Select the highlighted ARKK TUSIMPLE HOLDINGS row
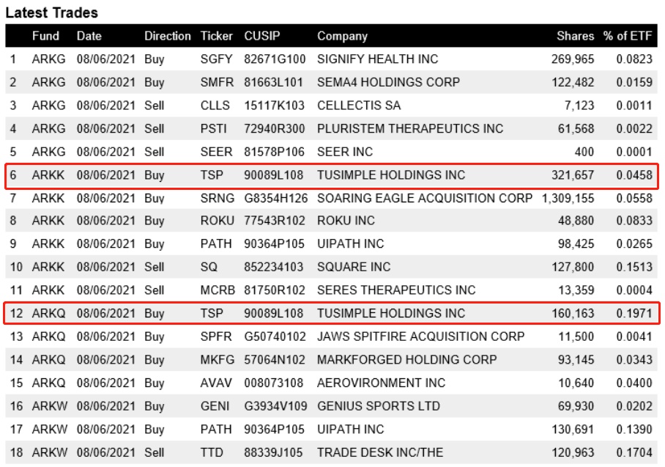This screenshot has height=467, width=665. (332, 175)
